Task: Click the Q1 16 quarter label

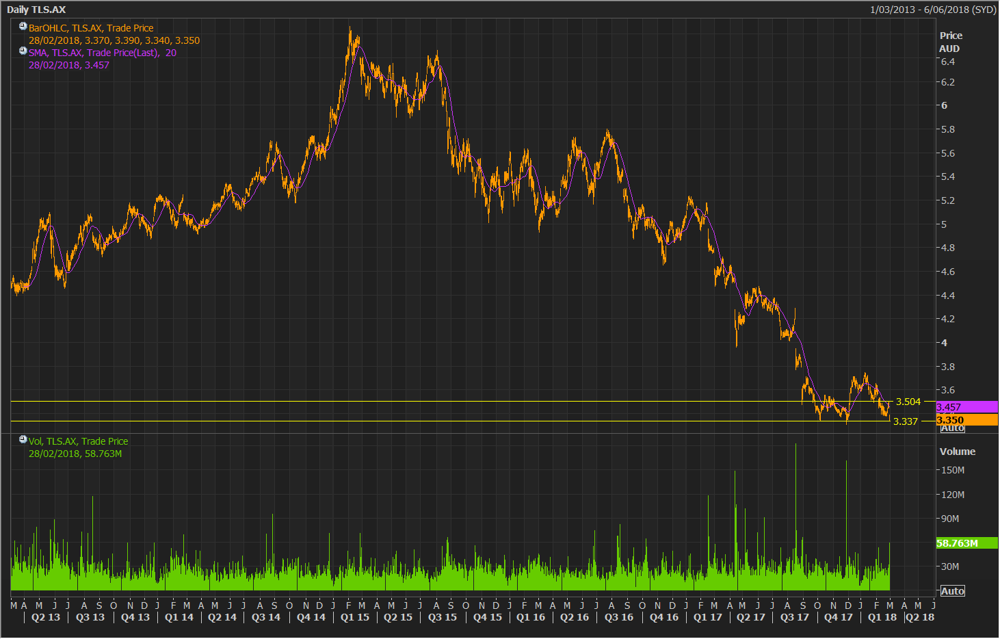Action: [531, 617]
